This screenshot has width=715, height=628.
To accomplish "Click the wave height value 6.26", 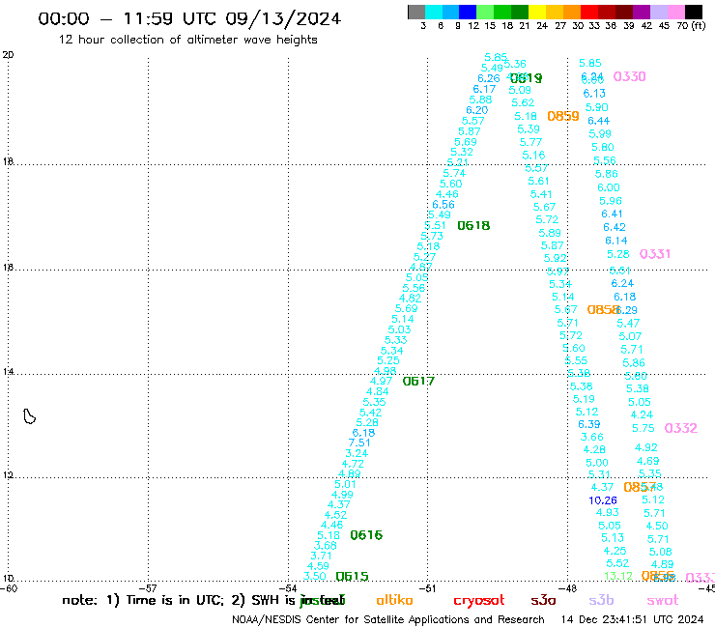I will tap(489, 78).
